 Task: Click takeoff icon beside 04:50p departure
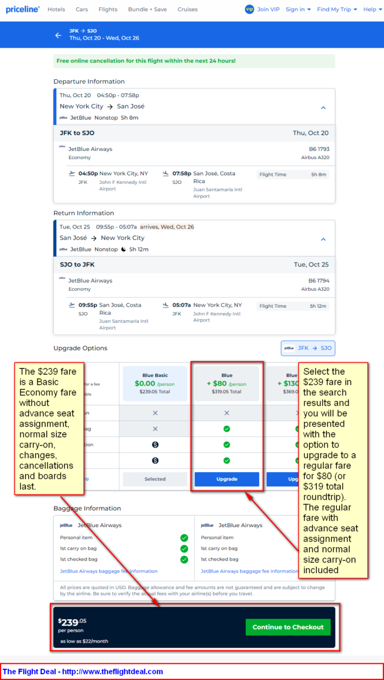pos(72,173)
